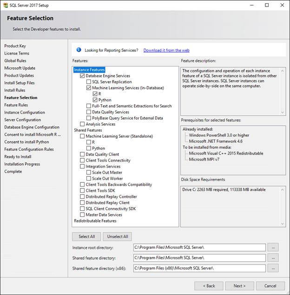The height and width of the screenshot is (295, 290).
Task: Go back with the < Back button
Action: [x=209, y=286]
